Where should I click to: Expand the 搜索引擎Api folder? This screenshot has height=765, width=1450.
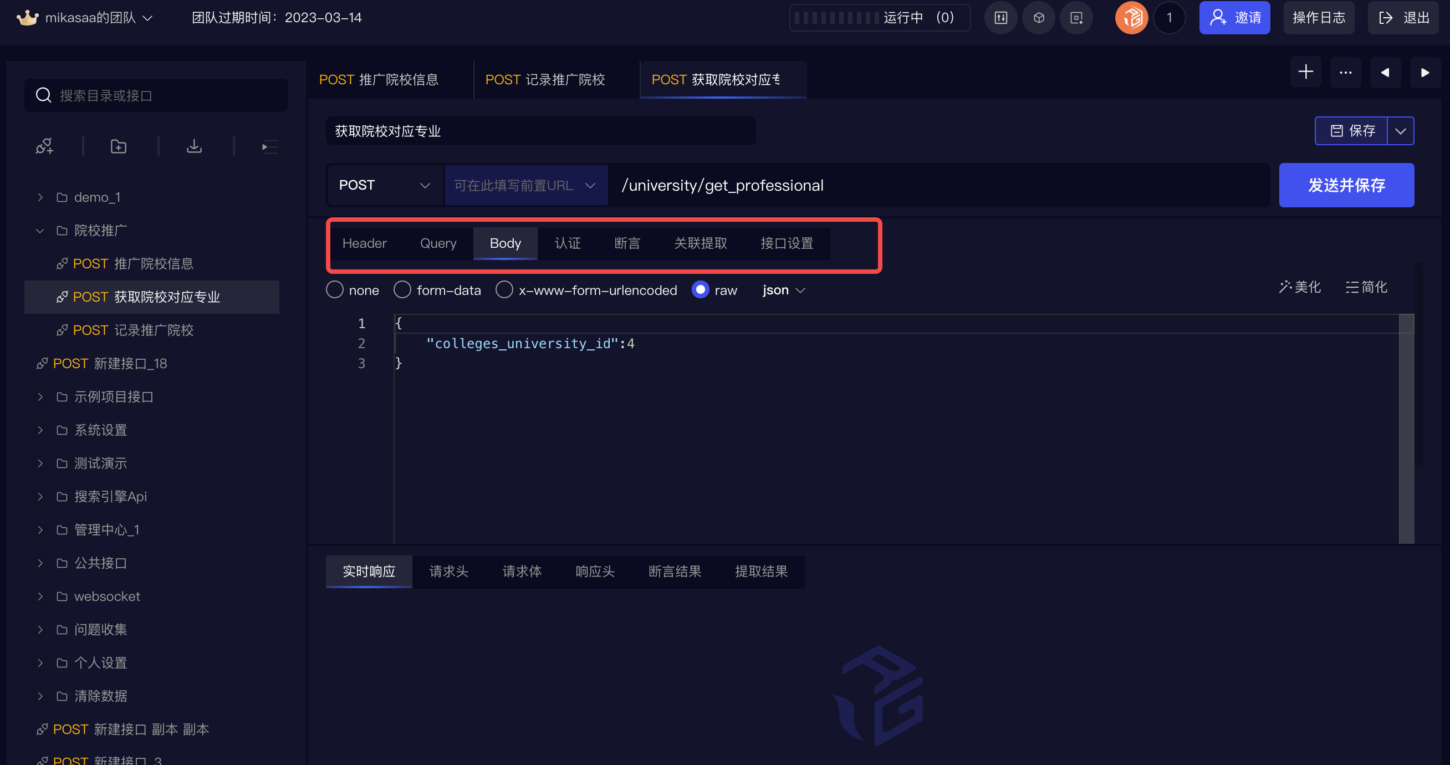tap(40, 496)
